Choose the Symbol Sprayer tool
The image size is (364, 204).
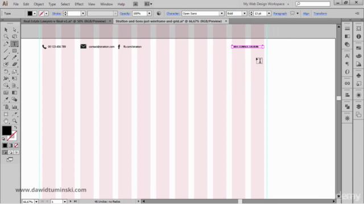coord(6,107)
